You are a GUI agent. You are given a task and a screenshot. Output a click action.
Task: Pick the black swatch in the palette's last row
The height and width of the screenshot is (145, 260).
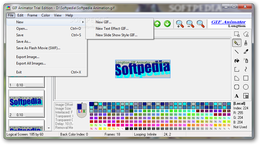(127, 128)
